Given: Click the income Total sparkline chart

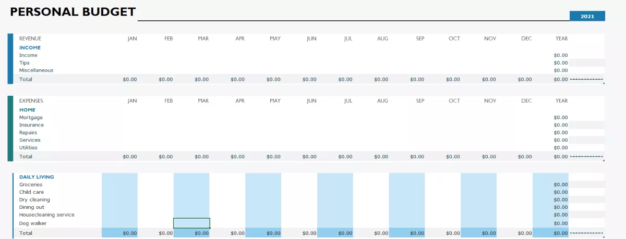Looking at the screenshot, I should (587, 79).
